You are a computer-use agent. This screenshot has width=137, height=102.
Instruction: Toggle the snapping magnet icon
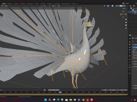[53, 6]
